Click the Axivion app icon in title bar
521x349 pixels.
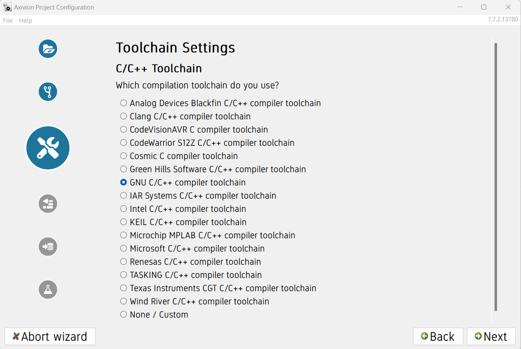point(7,7)
